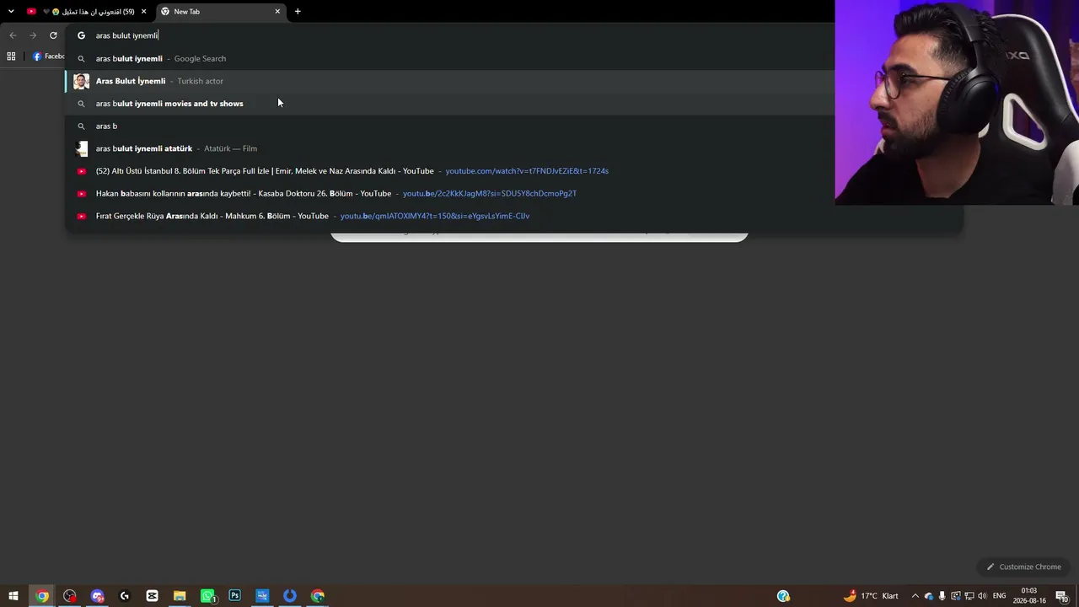Click the Chrome icon in the taskbar
This screenshot has height=607, width=1079.
tap(42, 596)
